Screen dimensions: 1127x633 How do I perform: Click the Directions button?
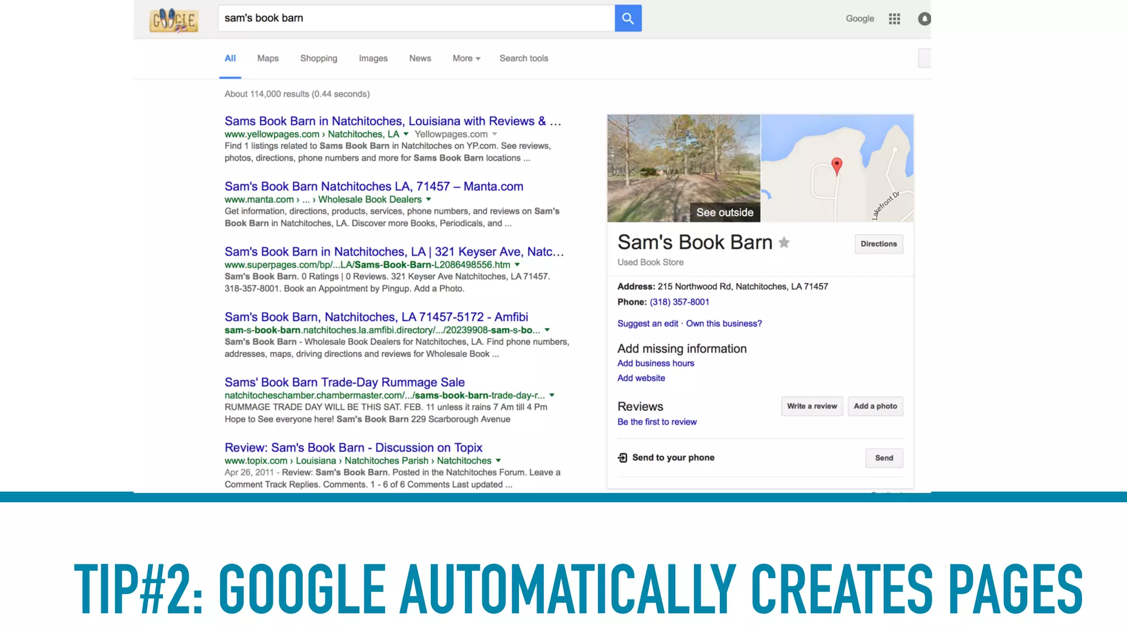878,244
